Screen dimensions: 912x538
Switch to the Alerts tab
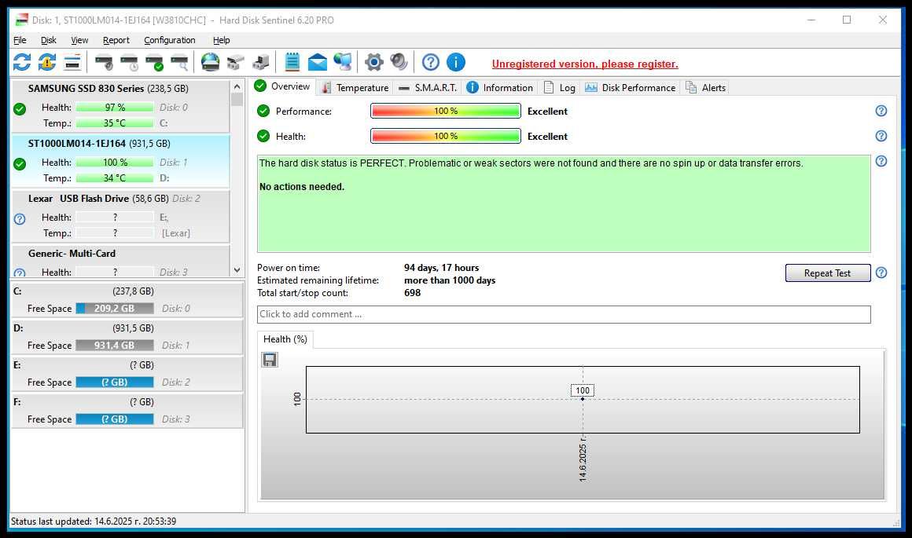pyautogui.click(x=705, y=88)
